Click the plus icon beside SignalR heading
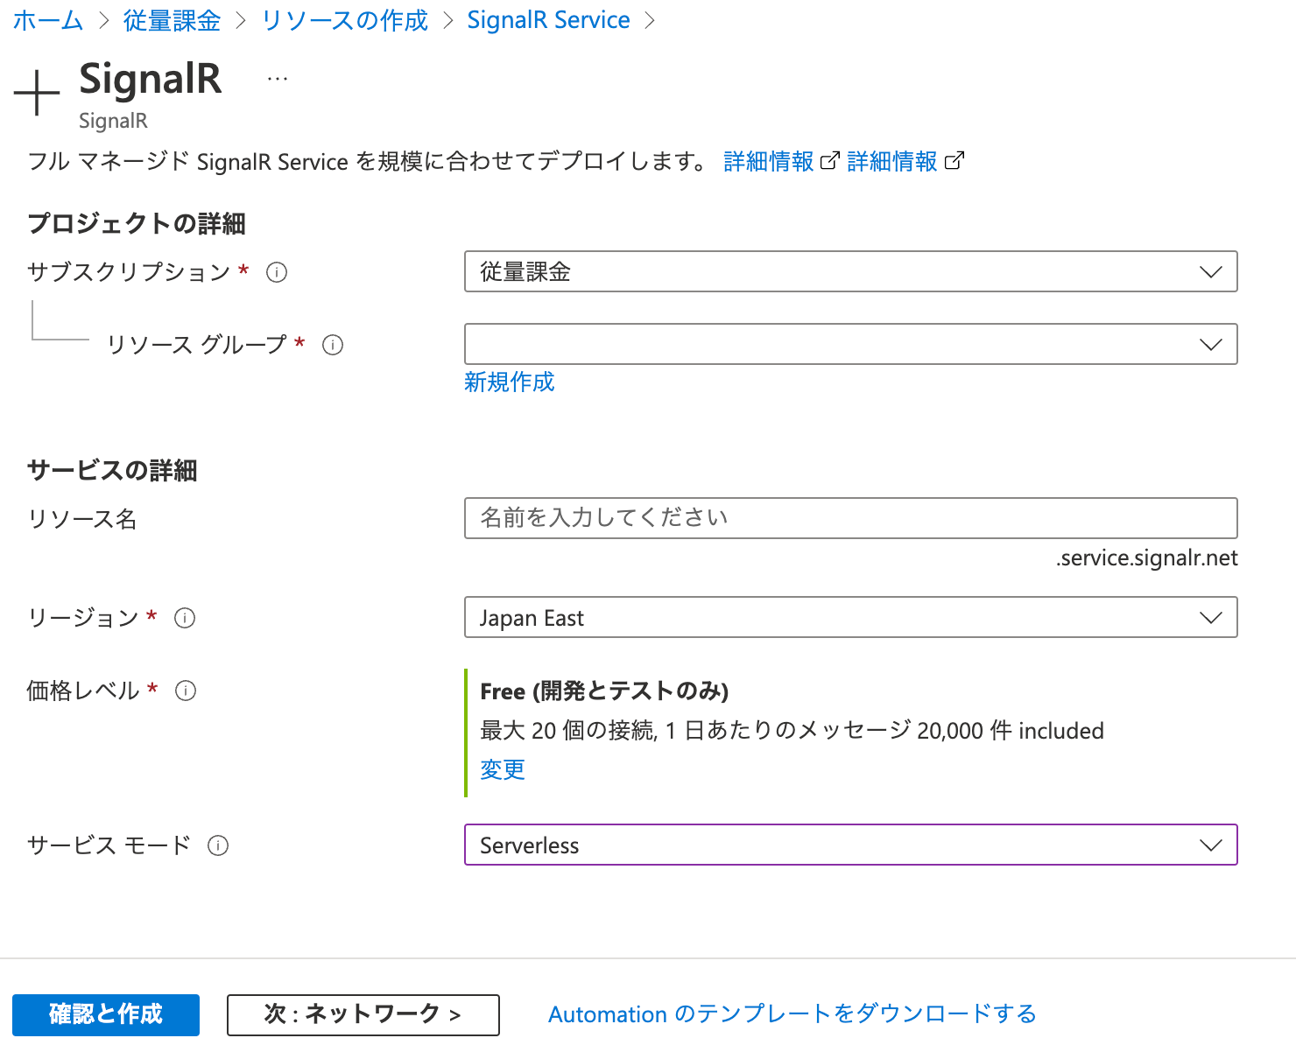The height and width of the screenshot is (1052, 1296). tap(37, 93)
